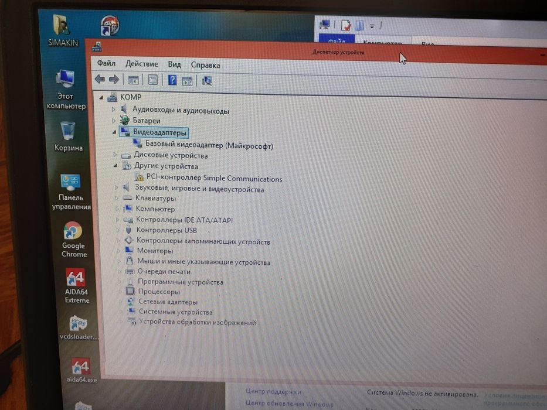The image size is (547, 410).
Task: Collapse the KOMP root node
Action: coord(101,98)
